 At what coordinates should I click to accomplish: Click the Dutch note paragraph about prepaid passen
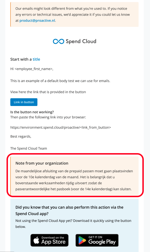click(74, 180)
